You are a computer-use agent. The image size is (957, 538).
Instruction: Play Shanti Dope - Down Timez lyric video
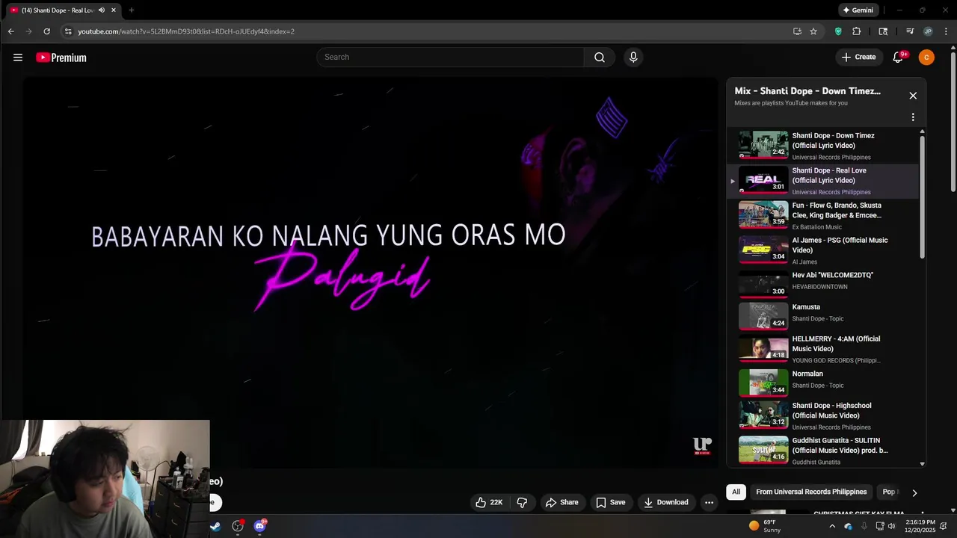822,146
